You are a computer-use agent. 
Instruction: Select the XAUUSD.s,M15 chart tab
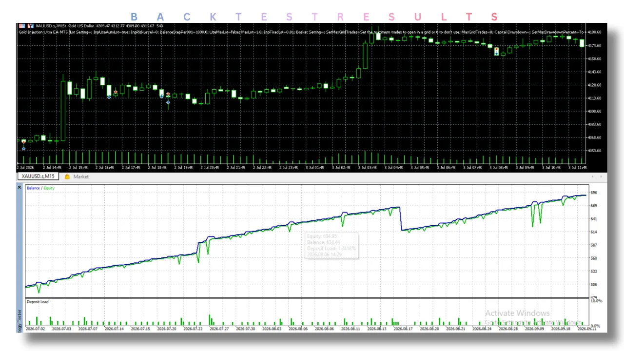click(x=39, y=176)
